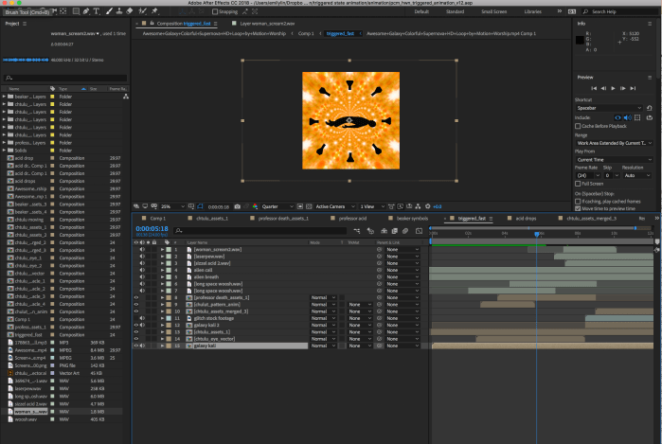
Task: Toggle region of interest icon
Action: (x=300, y=206)
